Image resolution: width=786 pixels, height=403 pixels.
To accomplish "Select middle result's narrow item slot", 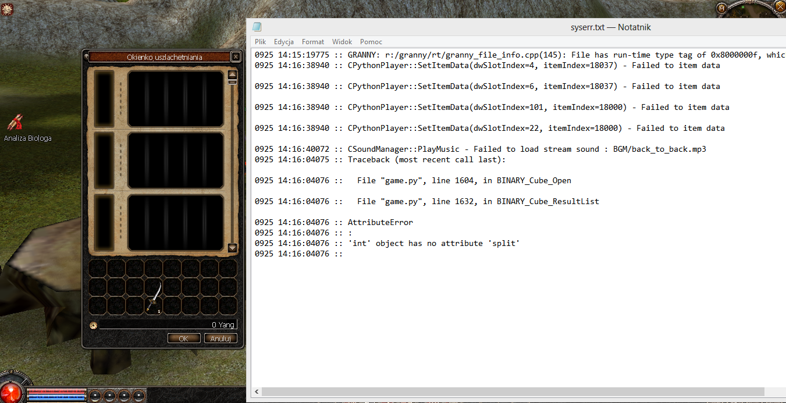I will pyautogui.click(x=104, y=161).
